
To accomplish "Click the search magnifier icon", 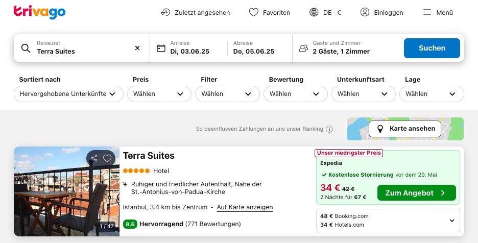I will click(x=26, y=48).
